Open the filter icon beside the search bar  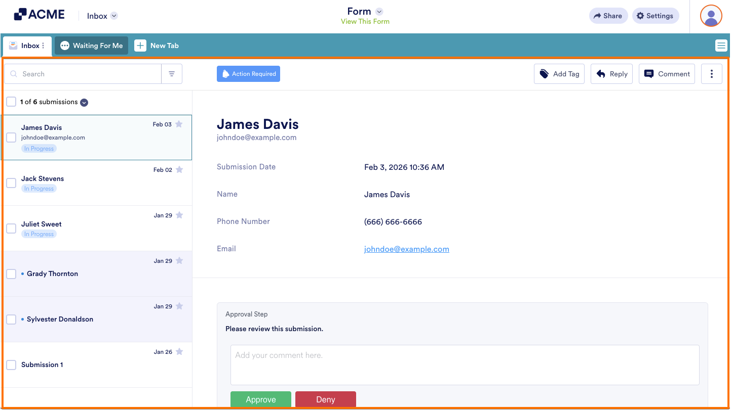pos(172,73)
